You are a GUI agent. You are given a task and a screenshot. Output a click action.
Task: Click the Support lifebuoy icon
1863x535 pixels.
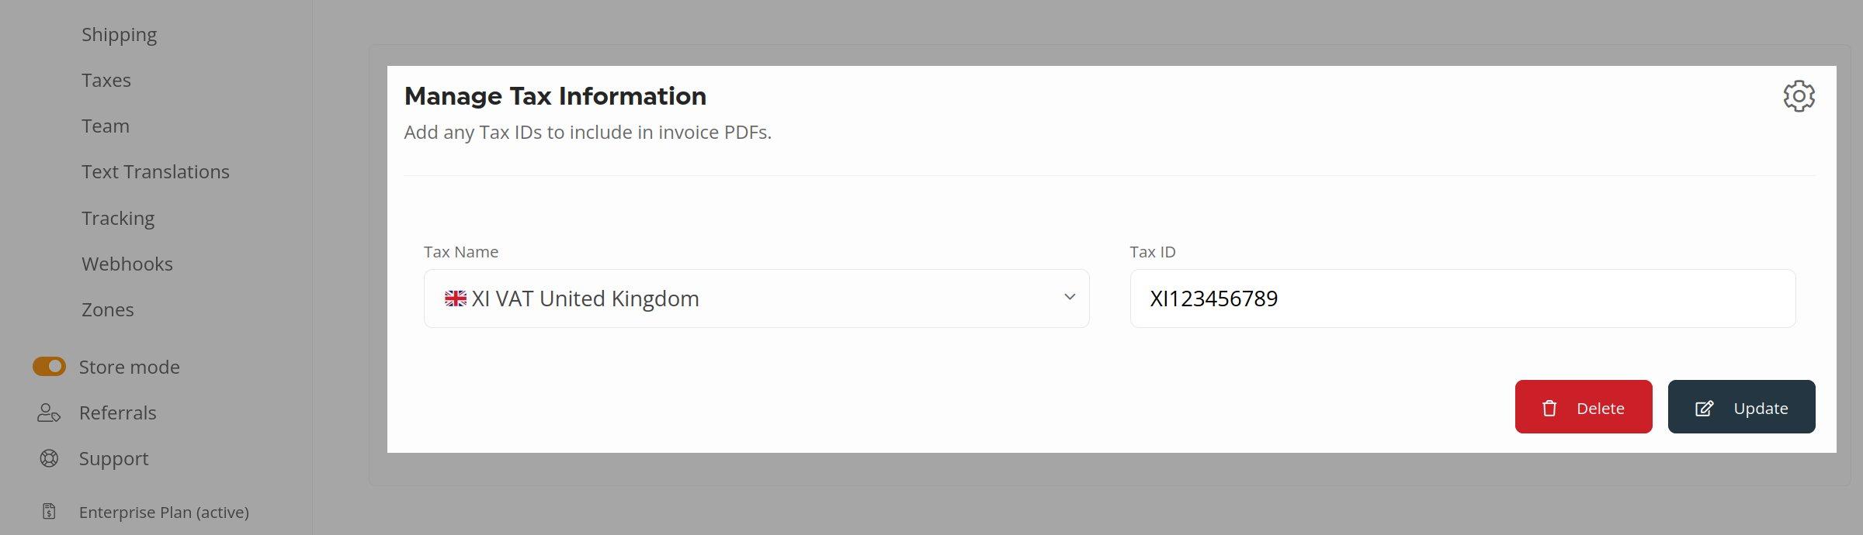[x=48, y=458]
